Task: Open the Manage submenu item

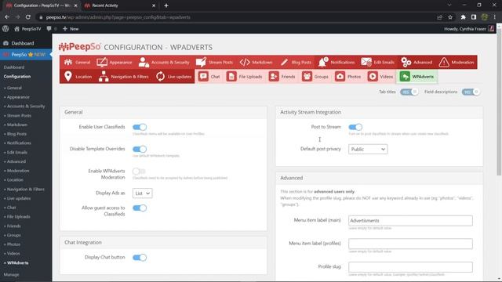Action: [x=12, y=274]
